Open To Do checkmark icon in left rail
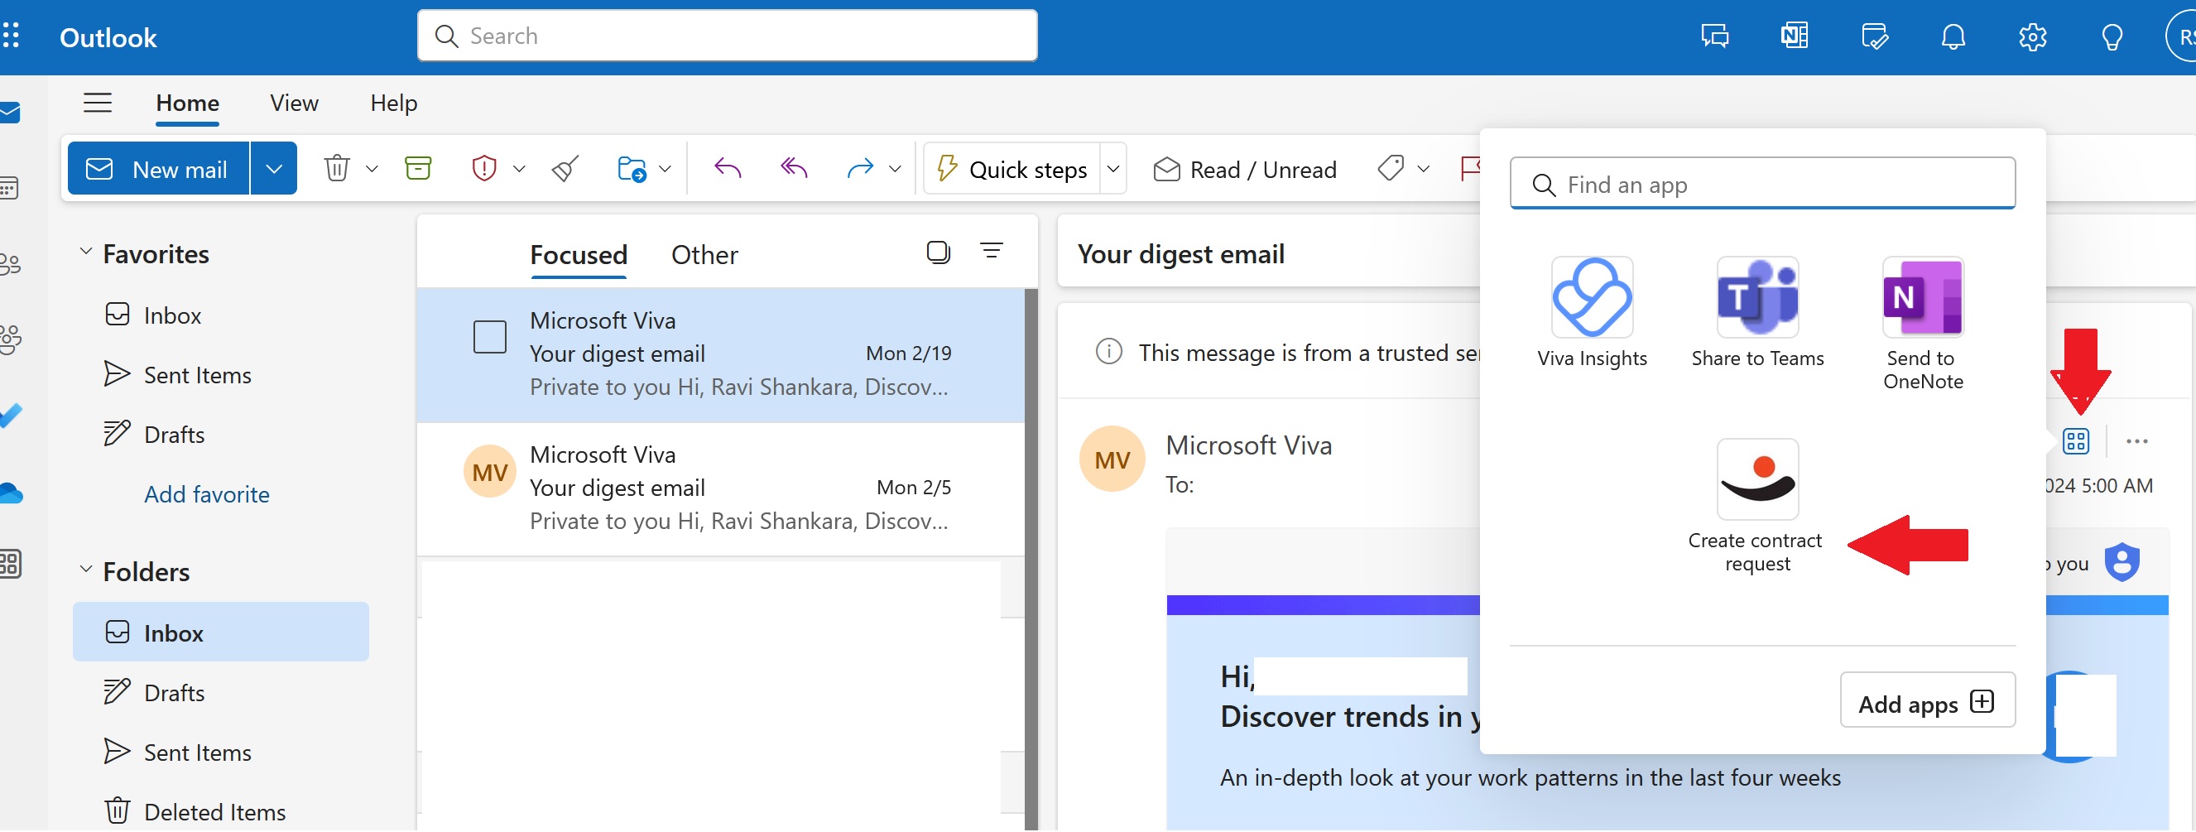Screen dimensions: 2196x832 point(10,417)
